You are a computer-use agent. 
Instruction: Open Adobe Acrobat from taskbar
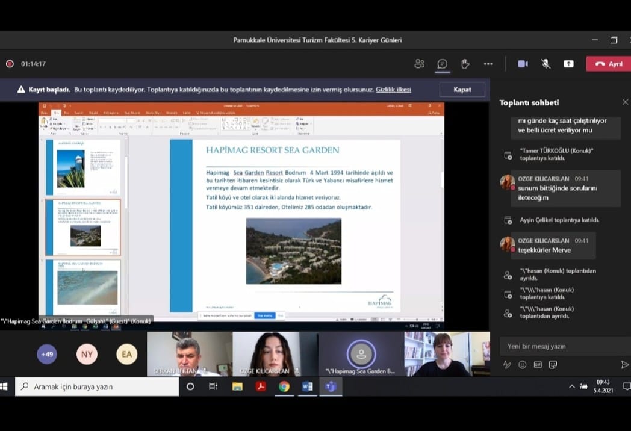click(261, 386)
